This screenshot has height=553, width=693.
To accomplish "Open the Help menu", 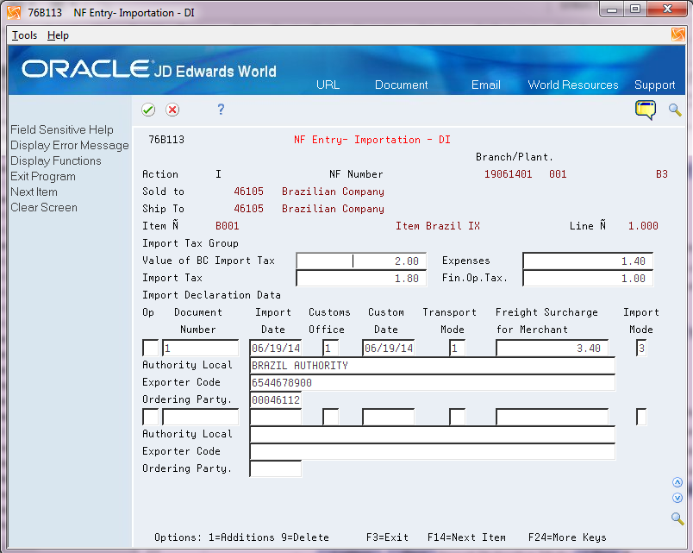I will pyautogui.click(x=58, y=35).
